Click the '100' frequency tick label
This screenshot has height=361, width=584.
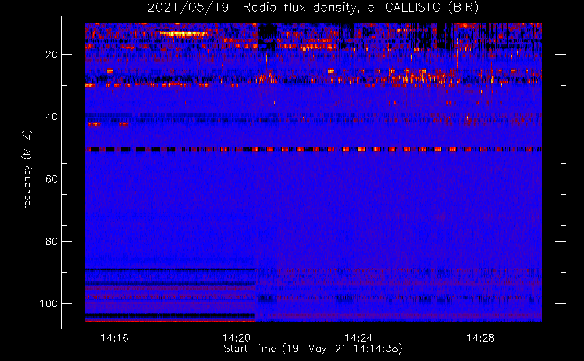49,304
